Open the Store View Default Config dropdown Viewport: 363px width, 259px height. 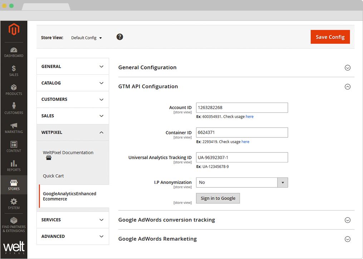[86, 38]
